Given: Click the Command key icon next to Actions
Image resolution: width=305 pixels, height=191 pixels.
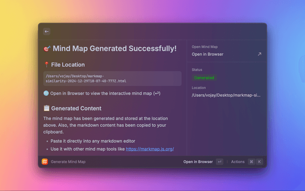Looking at the screenshot, I should pyautogui.click(x=251, y=162).
